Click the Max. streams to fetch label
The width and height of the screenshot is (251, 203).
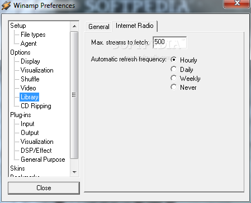click(x=120, y=42)
